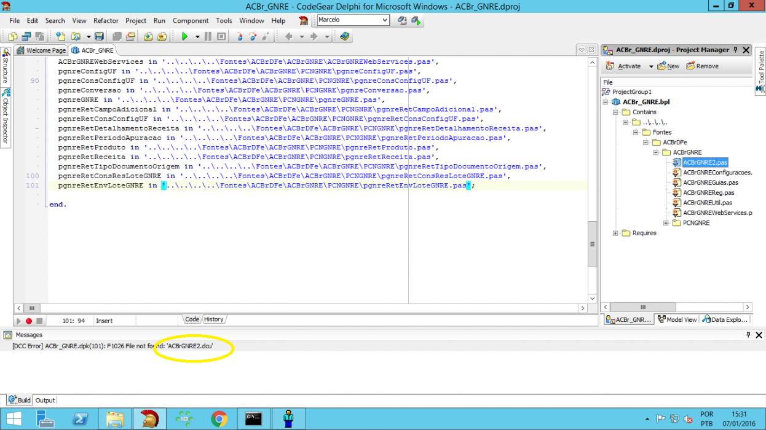Open the Component menu
The image size is (766, 430).
(x=191, y=20)
